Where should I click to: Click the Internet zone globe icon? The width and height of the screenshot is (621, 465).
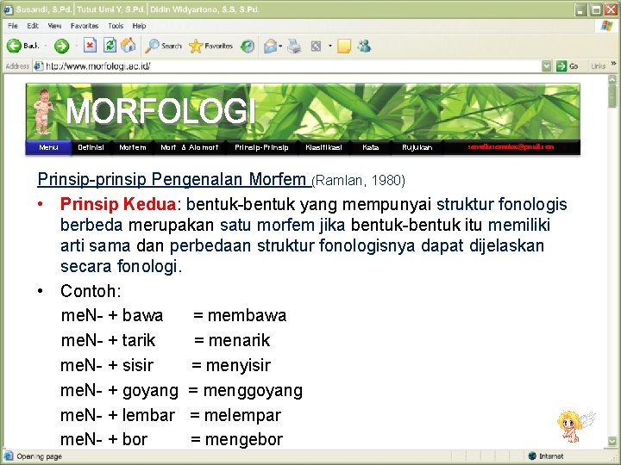[532, 456]
